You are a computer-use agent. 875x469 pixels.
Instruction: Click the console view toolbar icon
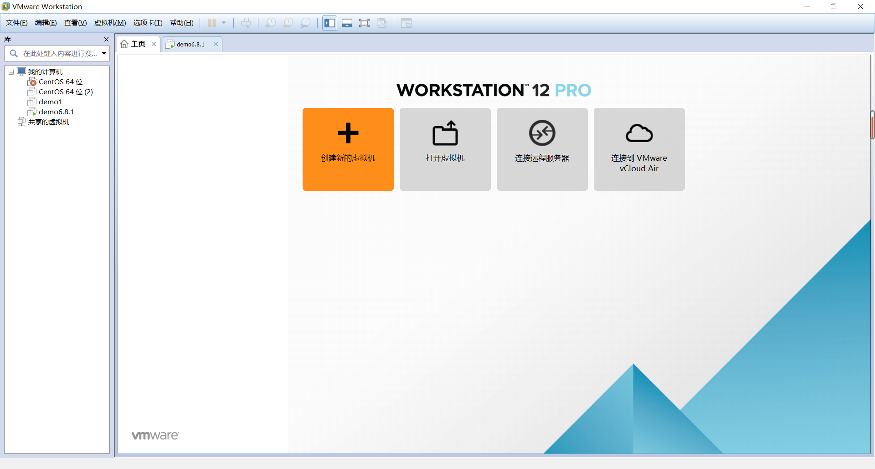coord(406,23)
